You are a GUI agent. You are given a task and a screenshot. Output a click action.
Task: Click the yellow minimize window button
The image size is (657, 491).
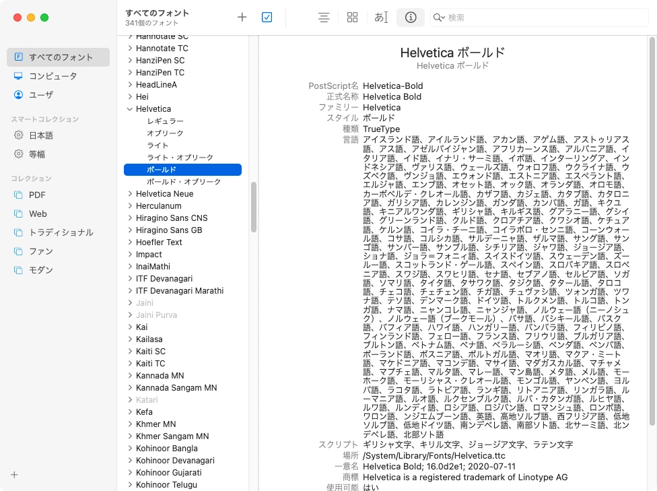pyautogui.click(x=31, y=18)
